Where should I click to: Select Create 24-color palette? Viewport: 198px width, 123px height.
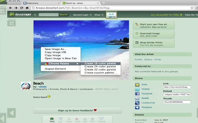100,66
